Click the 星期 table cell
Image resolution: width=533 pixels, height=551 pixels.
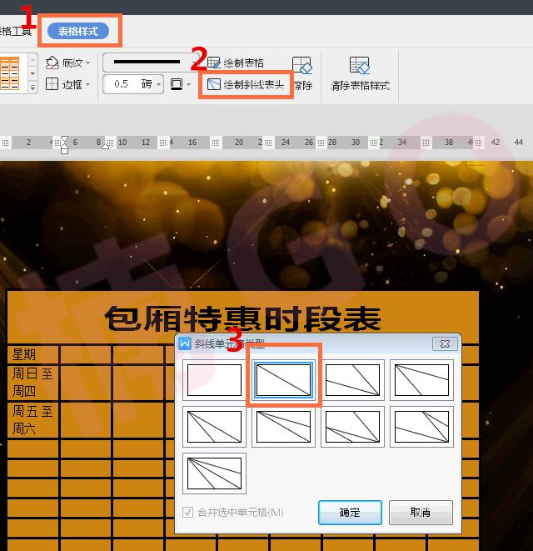32,354
